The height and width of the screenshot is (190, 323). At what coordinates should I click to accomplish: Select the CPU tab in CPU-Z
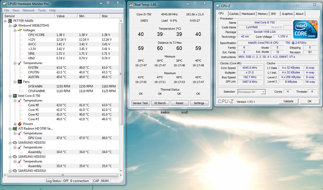(x=221, y=14)
